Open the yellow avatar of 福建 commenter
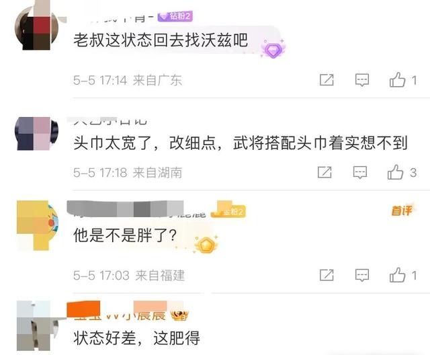The height and width of the screenshot is (355, 430). pyautogui.click(x=38, y=225)
